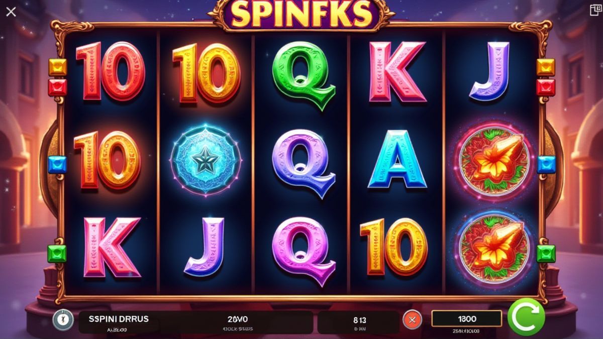Select the middle-row flower bonus symbol
This screenshot has height=339, width=603.
493,161
